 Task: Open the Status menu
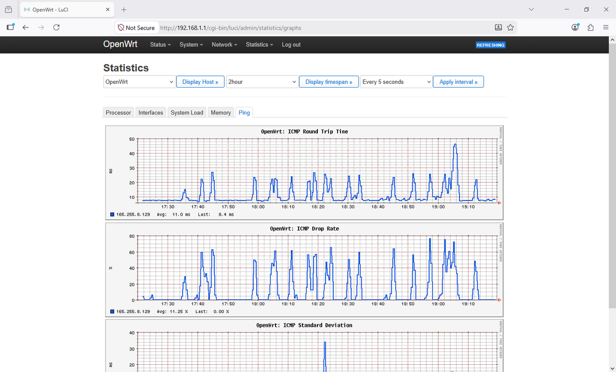point(160,45)
